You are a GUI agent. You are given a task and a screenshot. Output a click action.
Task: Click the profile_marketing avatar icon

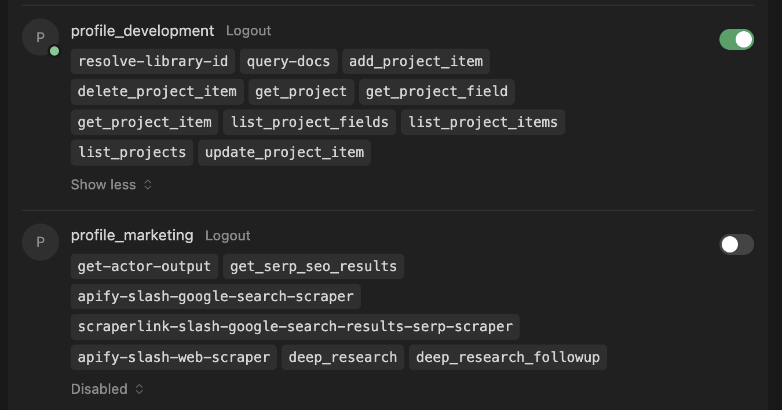pos(41,242)
